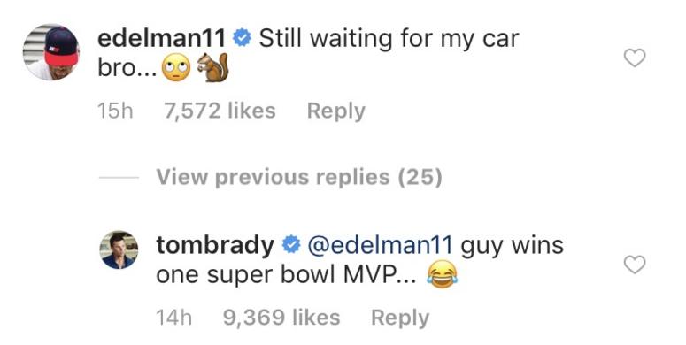
Task: Open the edelman11 username link
Action: [x=161, y=39]
